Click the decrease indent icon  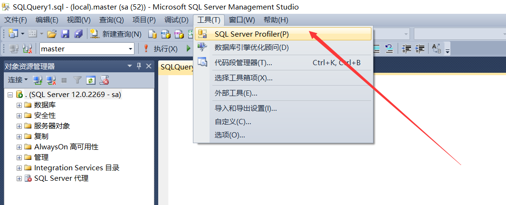[407, 49]
